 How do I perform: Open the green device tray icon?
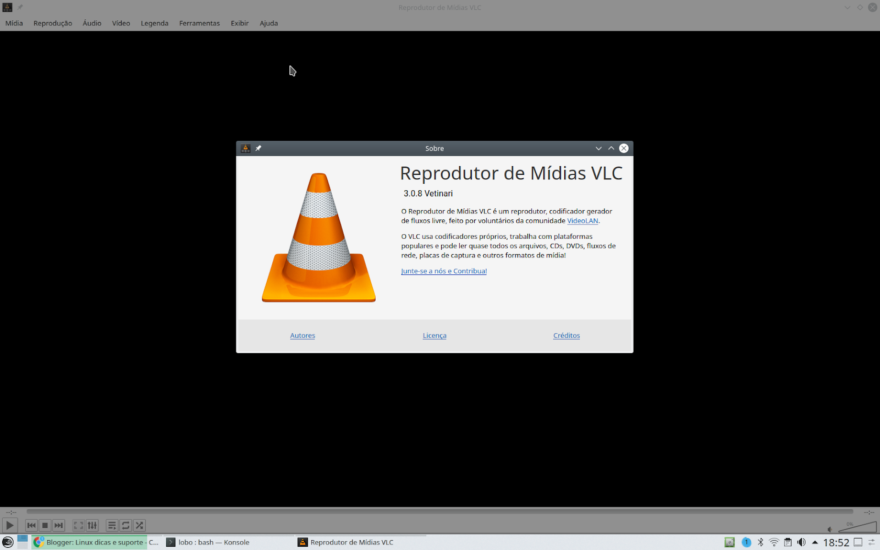730,542
